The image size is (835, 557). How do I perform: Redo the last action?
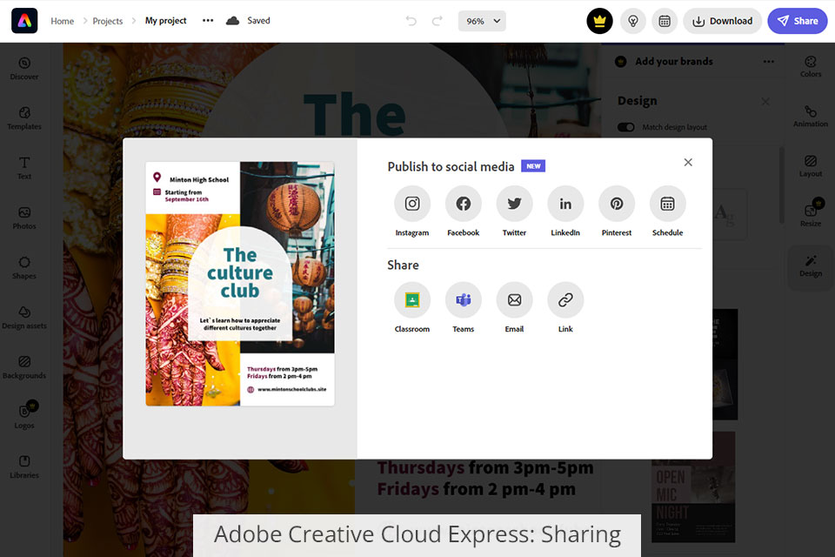(438, 21)
